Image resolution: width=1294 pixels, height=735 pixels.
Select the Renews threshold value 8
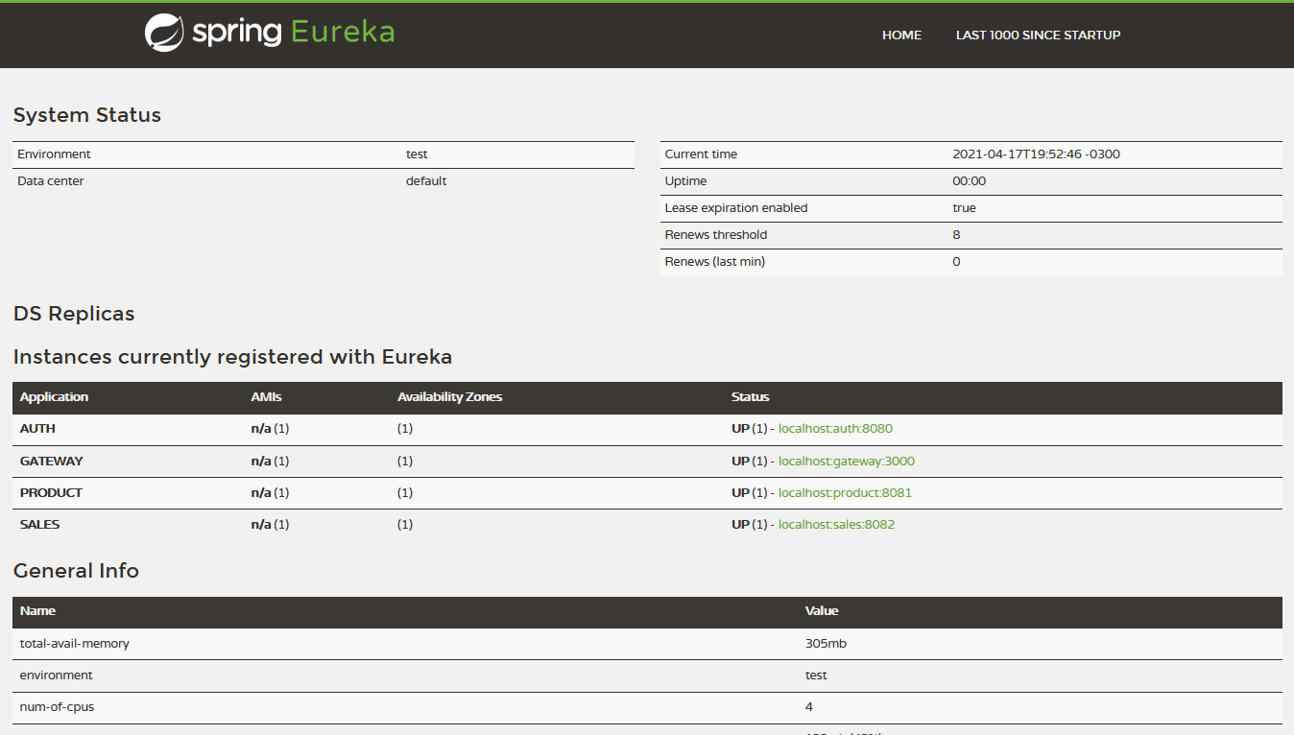point(956,235)
